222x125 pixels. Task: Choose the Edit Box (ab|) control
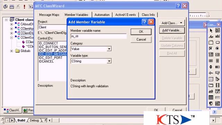pos(217,36)
